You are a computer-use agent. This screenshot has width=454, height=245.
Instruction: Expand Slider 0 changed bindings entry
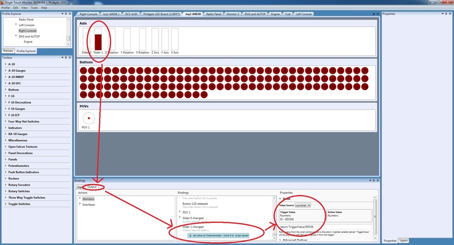[x=180, y=217]
